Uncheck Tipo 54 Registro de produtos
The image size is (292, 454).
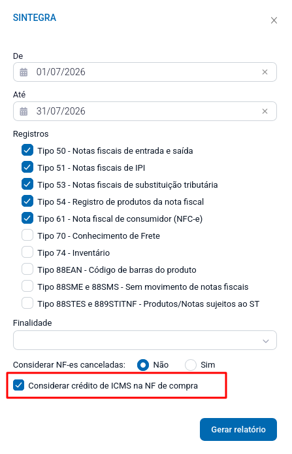click(x=27, y=201)
